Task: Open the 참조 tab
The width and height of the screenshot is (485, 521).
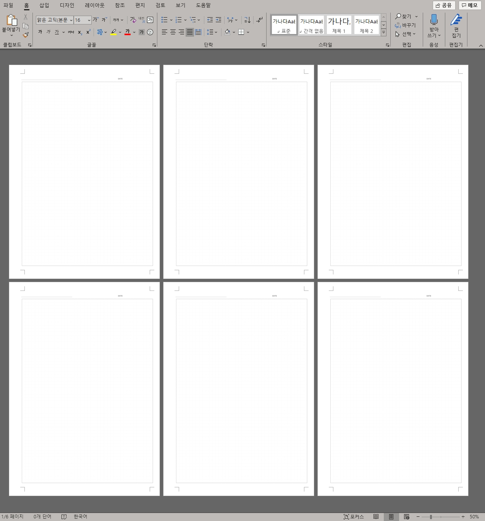Action: [x=120, y=5]
